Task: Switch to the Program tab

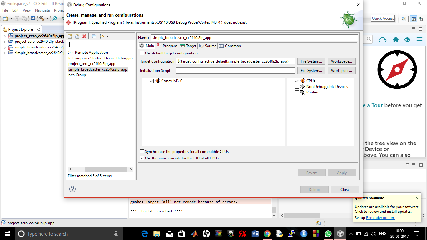Action: coord(167,46)
